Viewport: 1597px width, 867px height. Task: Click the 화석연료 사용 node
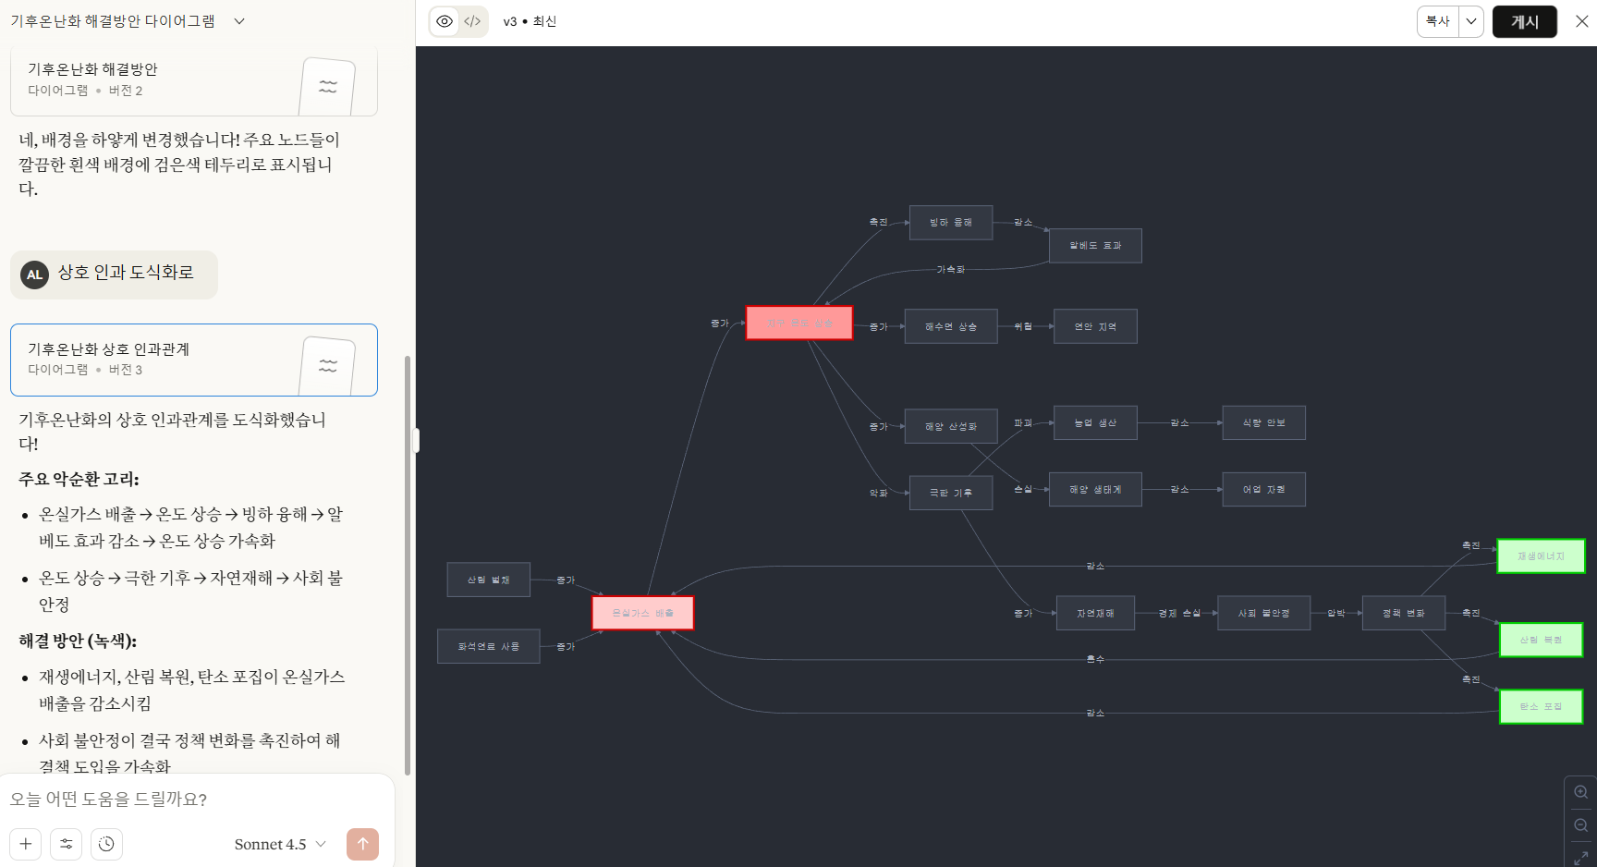[488, 646]
